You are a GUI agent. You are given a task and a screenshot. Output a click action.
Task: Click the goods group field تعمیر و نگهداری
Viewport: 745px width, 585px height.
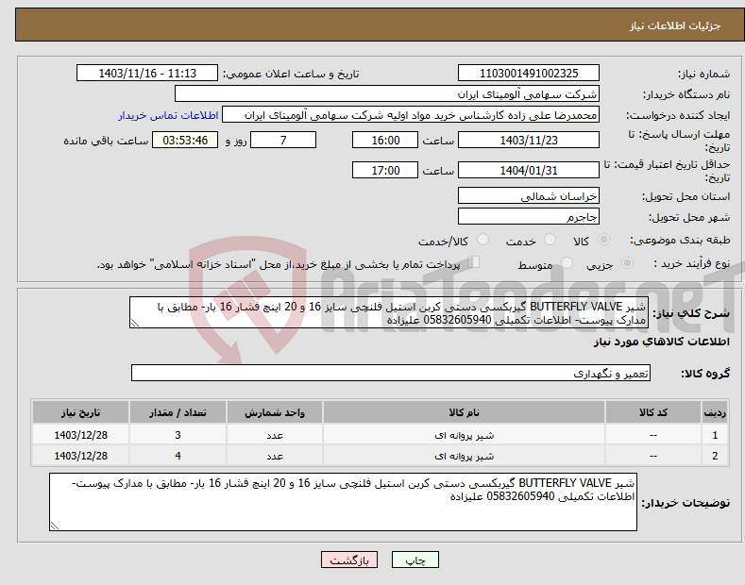[391, 374]
